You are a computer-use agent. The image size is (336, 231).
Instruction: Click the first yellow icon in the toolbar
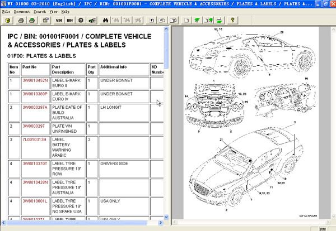click(x=7, y=20)
